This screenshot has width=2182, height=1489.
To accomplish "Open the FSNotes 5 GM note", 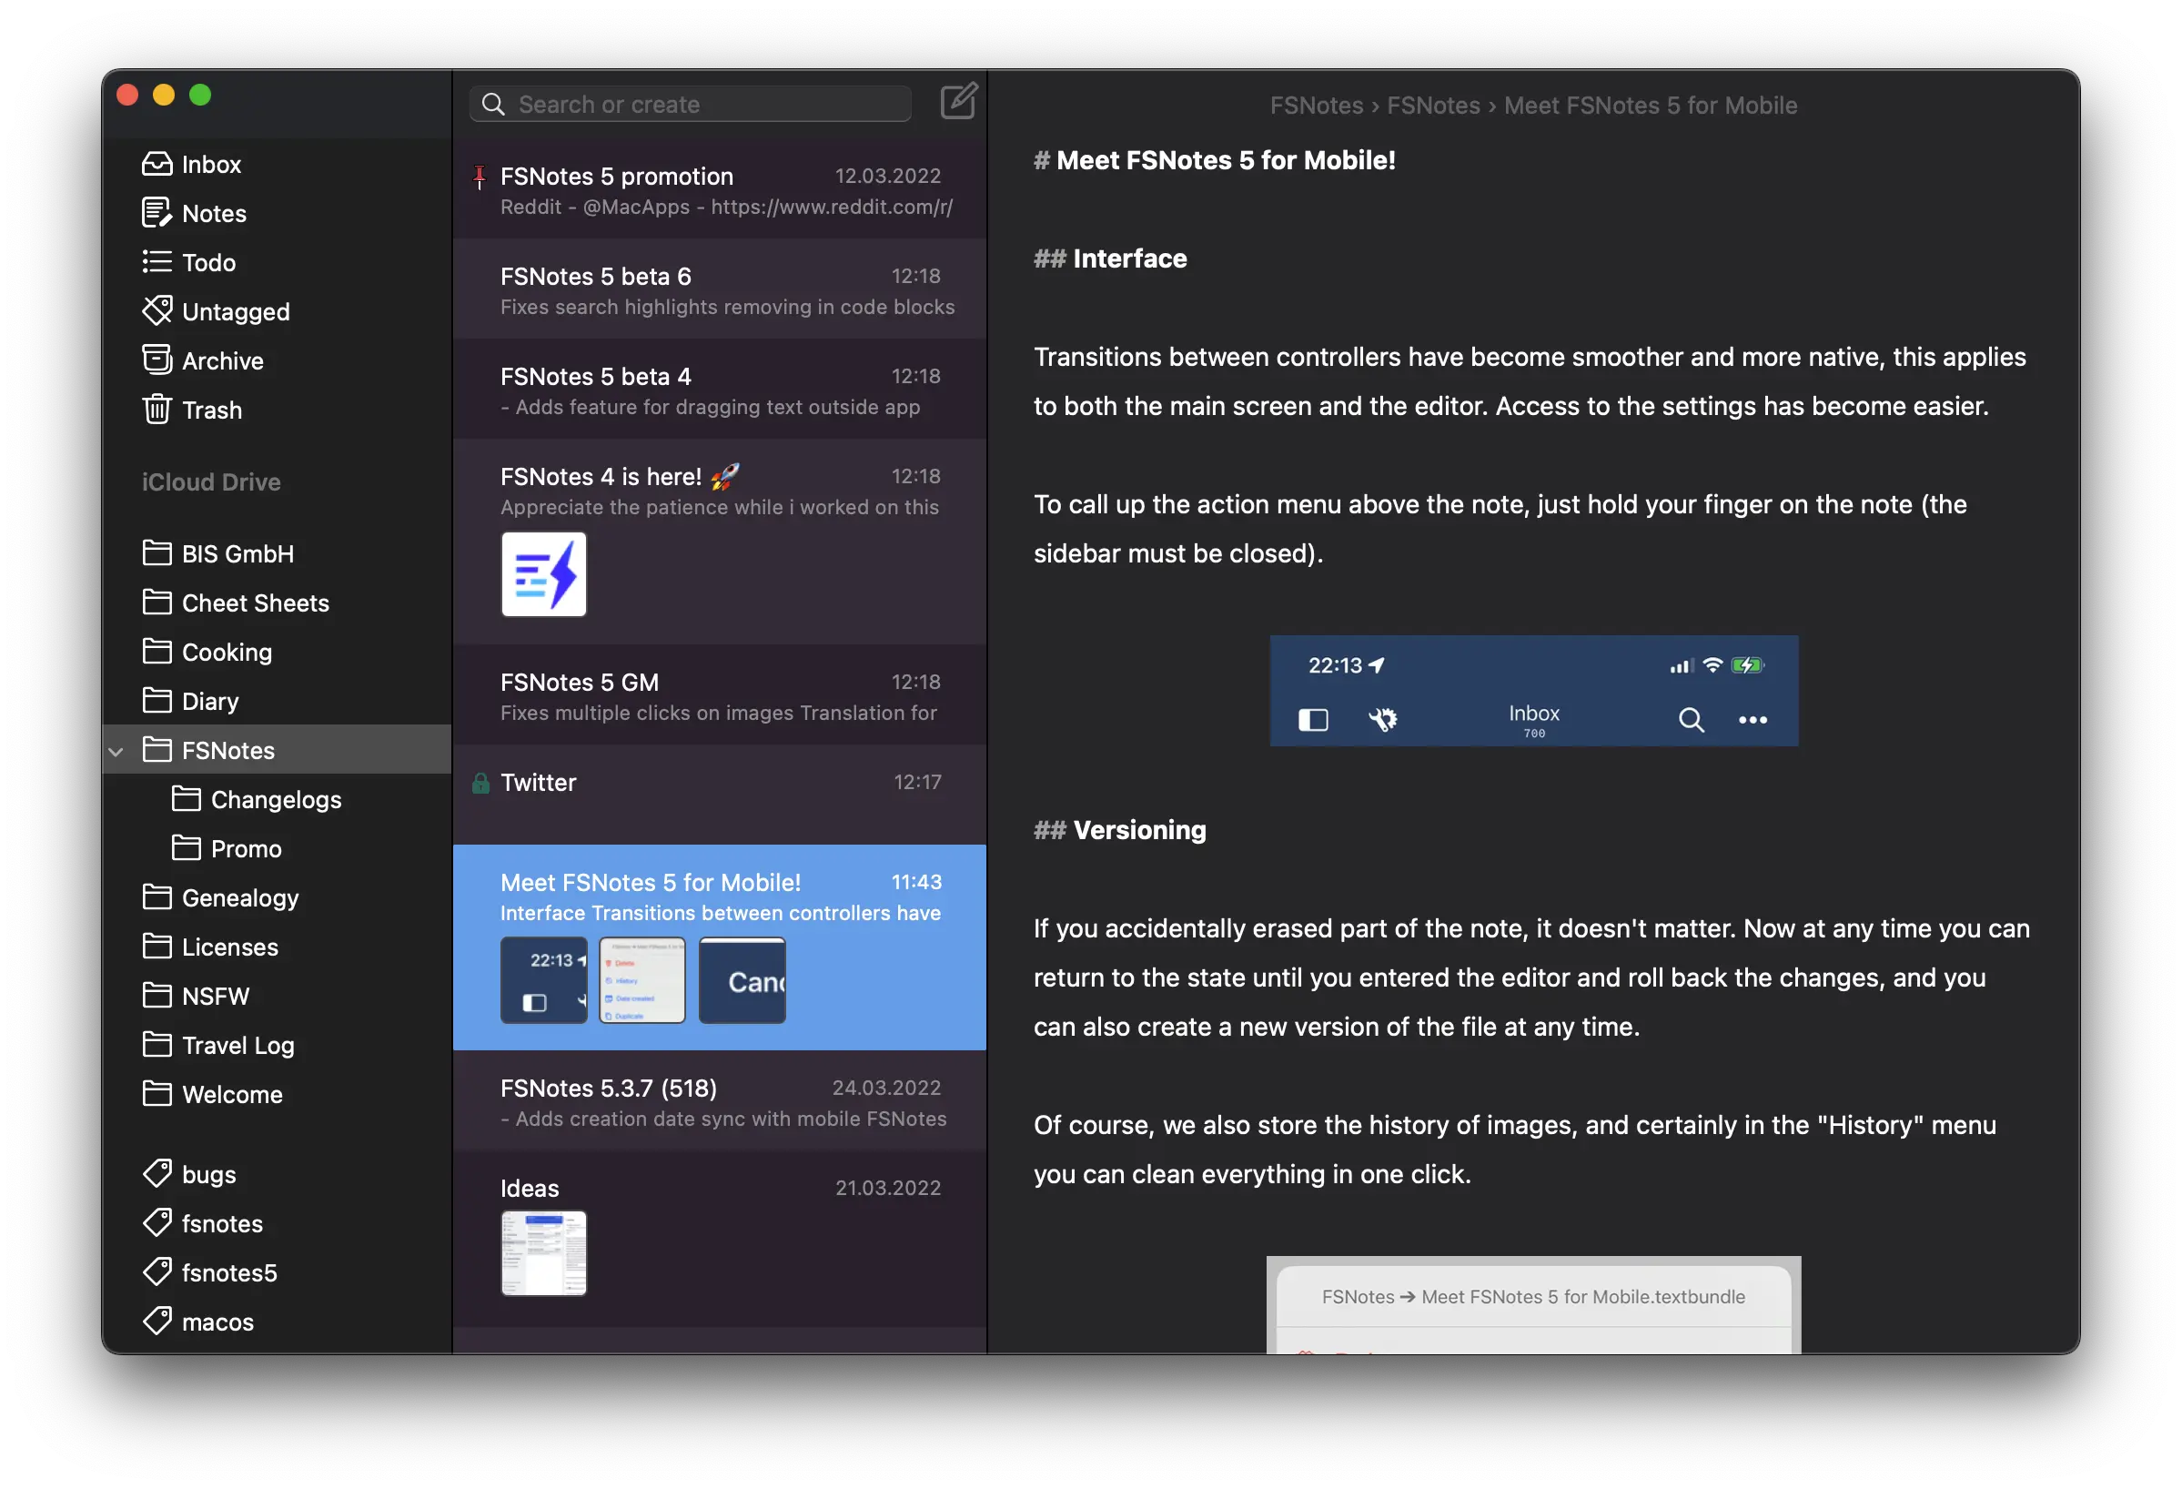I will point(719,695).
